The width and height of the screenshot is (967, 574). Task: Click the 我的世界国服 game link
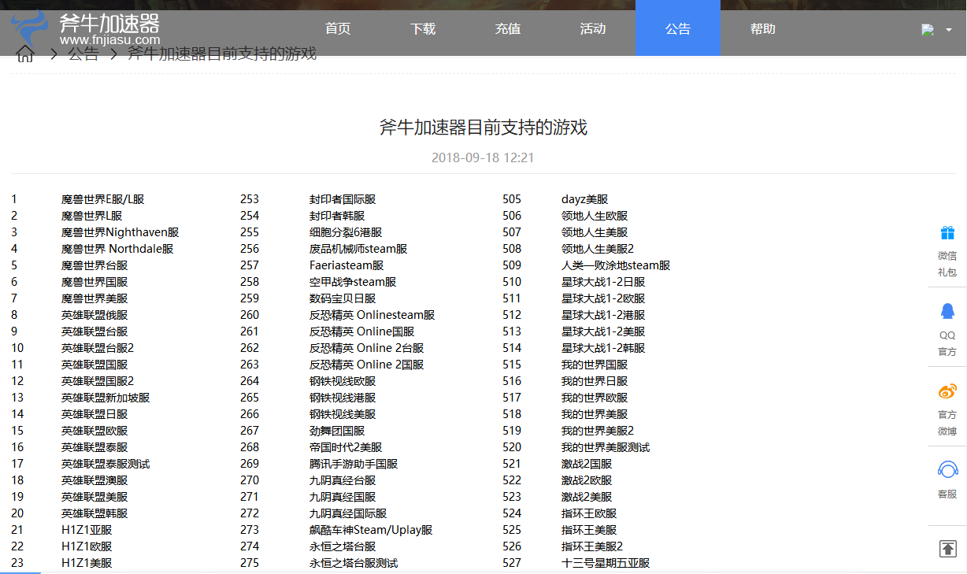coord(596,364)
